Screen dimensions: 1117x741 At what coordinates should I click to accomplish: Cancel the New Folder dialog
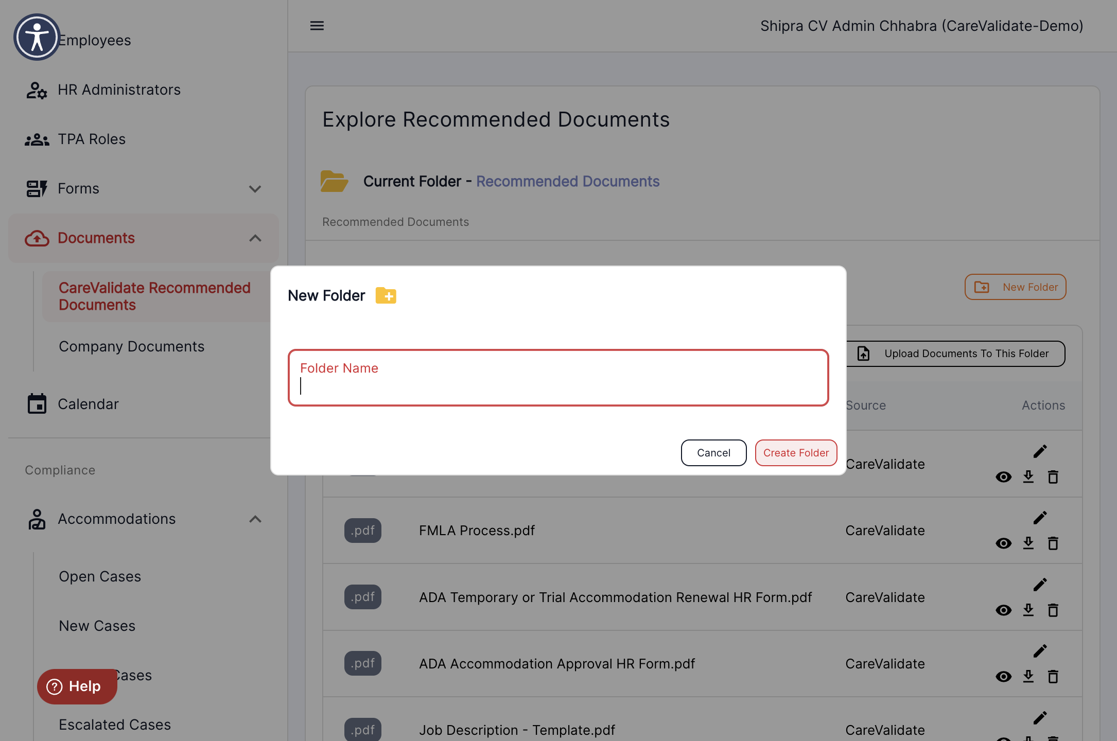coord(713,453)
